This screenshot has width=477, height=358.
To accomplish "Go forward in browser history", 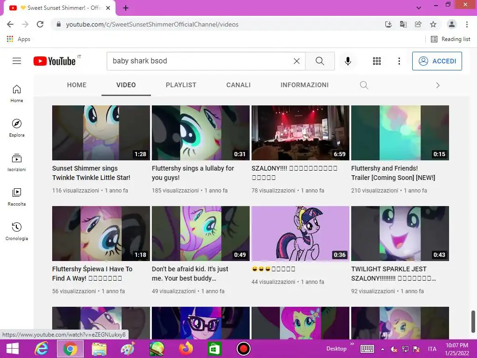I will (25, 24).
